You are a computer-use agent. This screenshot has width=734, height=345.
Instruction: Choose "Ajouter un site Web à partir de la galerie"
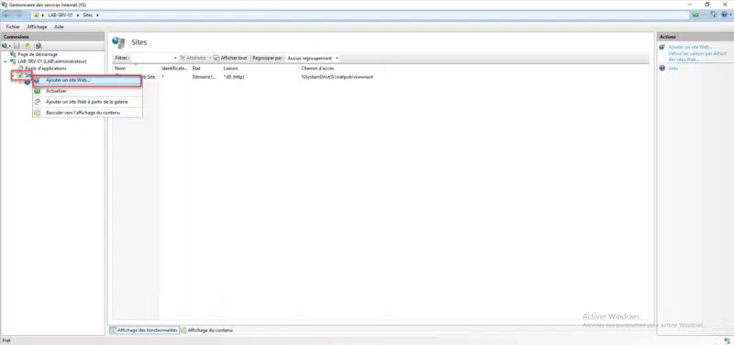86,102
